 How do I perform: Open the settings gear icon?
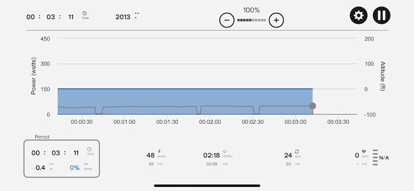tap(358, 16)
